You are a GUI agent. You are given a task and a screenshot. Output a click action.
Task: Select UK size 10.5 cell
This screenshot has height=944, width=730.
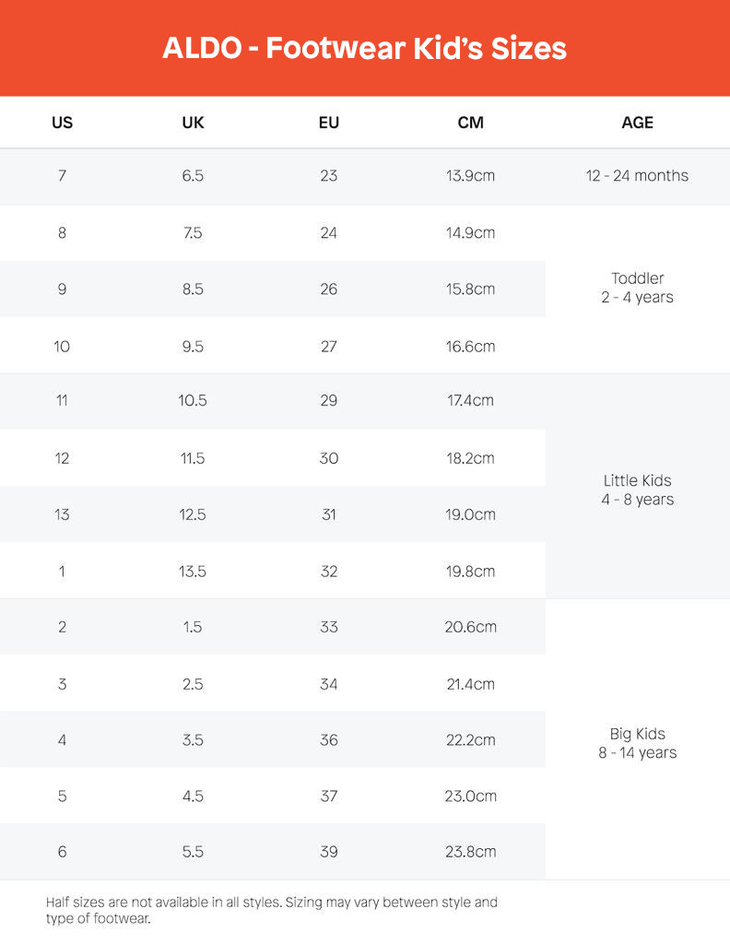click(x=193, y=401)
